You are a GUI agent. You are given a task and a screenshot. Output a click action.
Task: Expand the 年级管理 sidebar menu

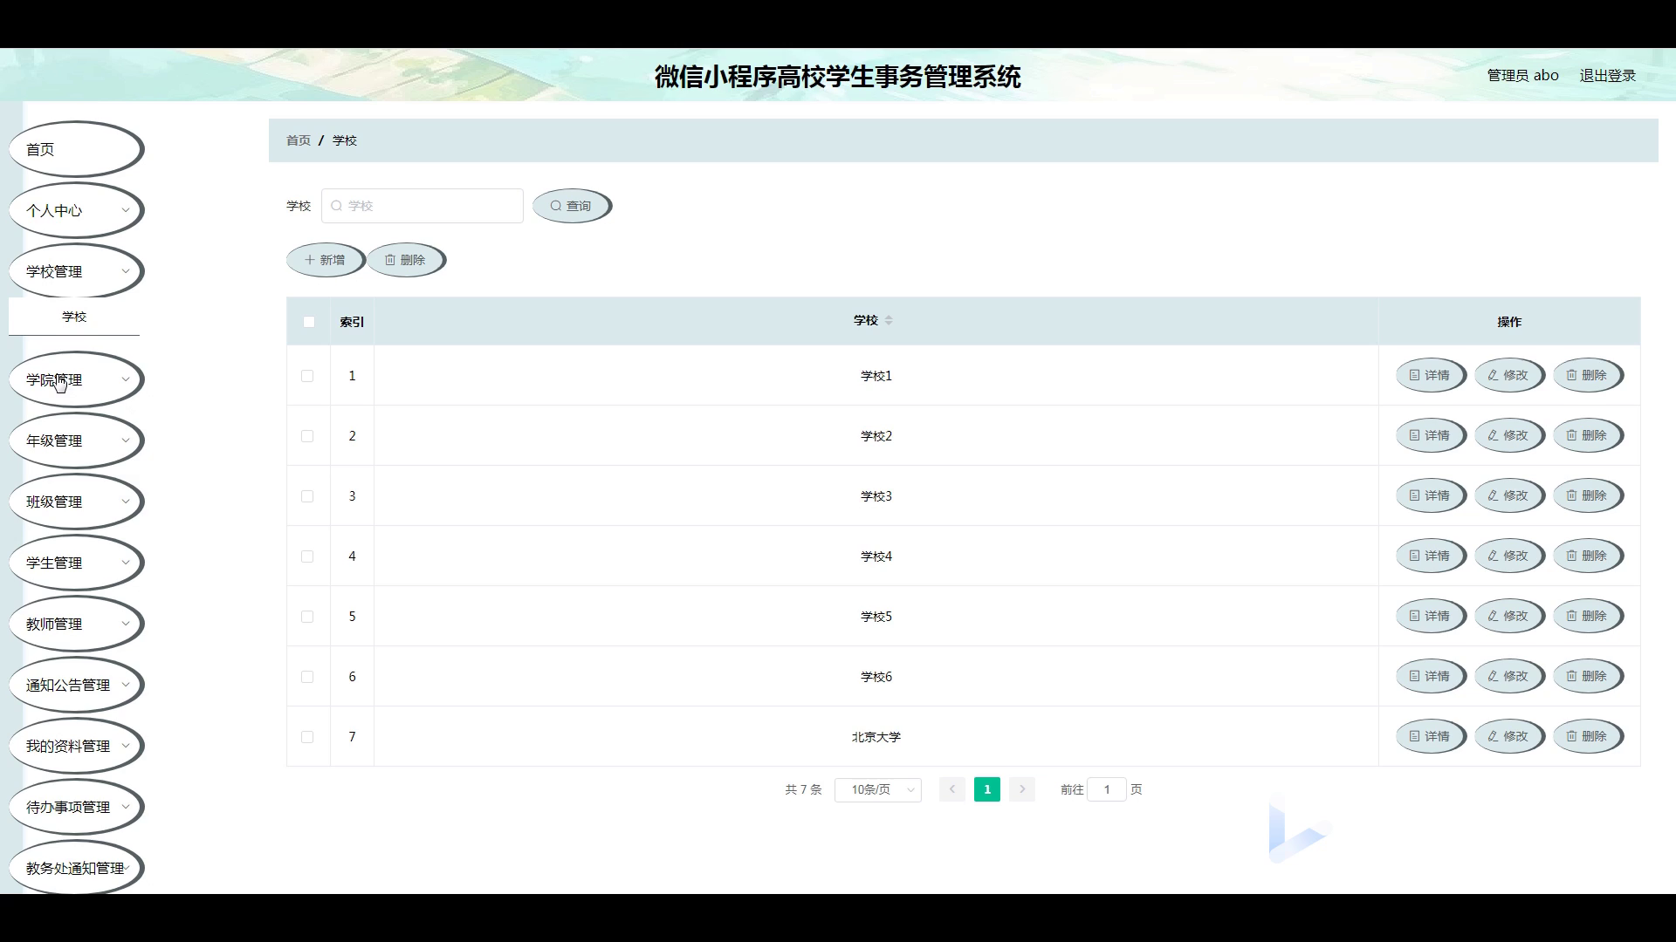click(76, 440)
